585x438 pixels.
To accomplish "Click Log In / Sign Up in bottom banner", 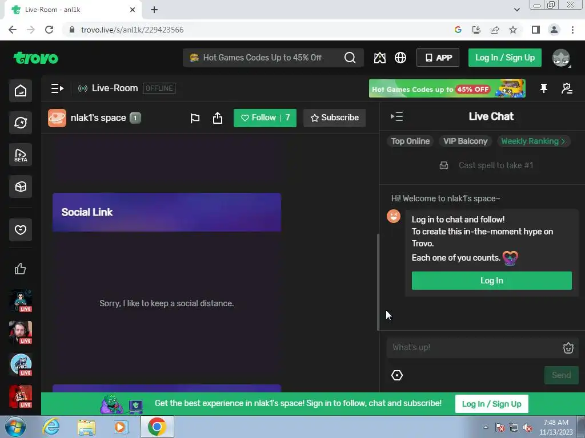I will 491,404.
